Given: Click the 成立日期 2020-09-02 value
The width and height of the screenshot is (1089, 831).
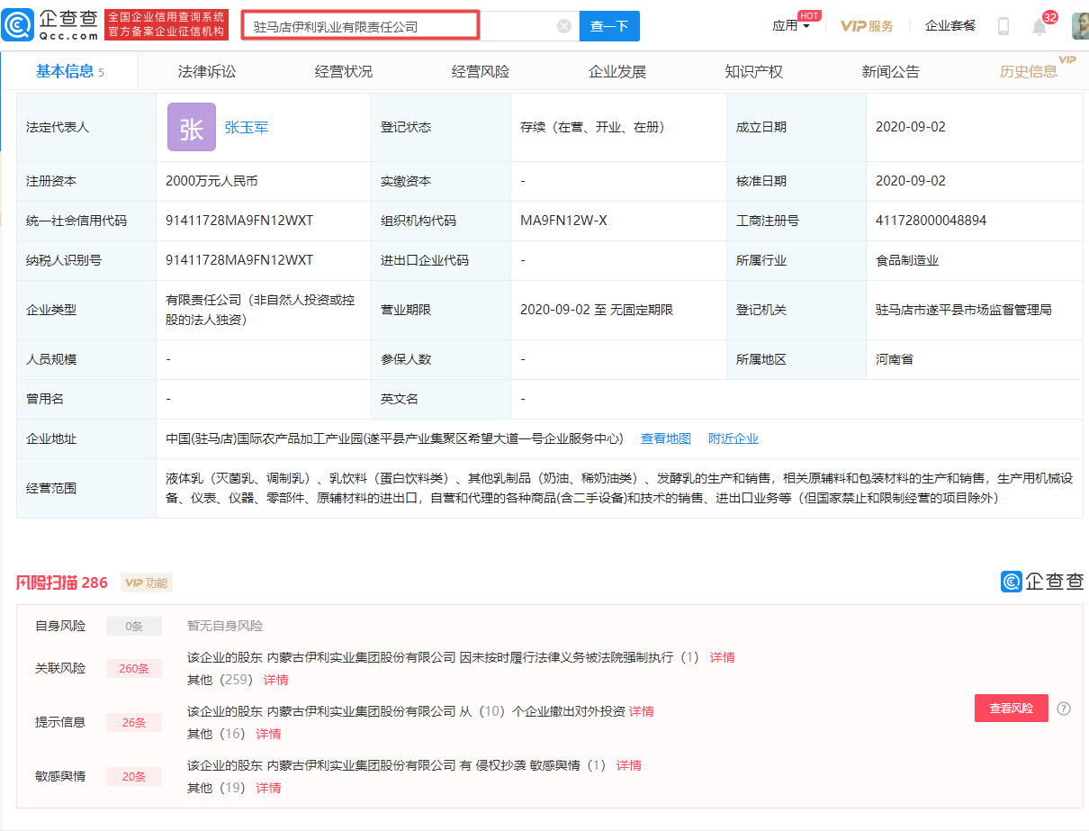Looking at the screenshot, I should tap(911, 128).
